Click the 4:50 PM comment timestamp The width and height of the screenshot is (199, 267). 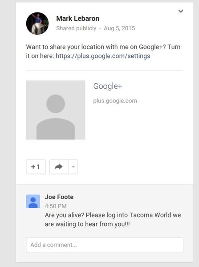pos(56,206)
